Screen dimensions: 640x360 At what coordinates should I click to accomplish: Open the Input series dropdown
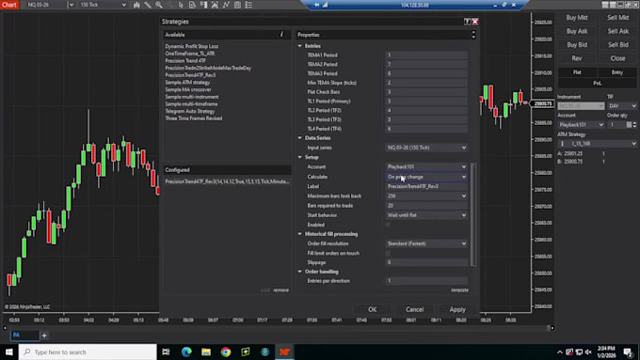click(x=426, y=148)
